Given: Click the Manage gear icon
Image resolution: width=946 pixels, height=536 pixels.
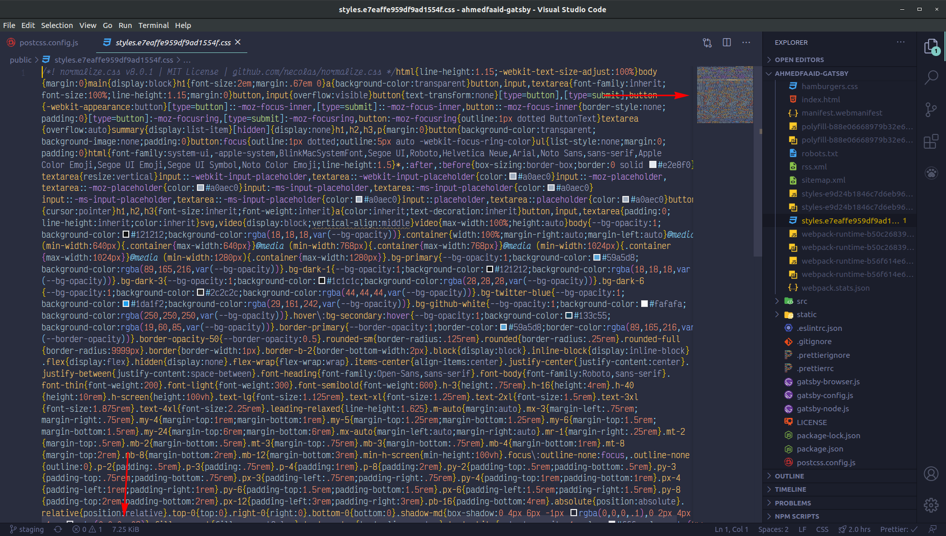Looking at the screenshot, I should 931,505.
